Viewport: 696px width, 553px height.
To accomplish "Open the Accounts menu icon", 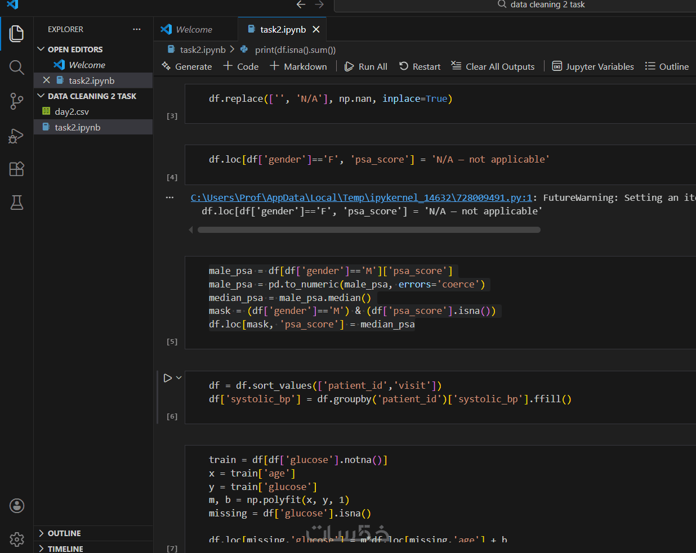I will (17, 506).
